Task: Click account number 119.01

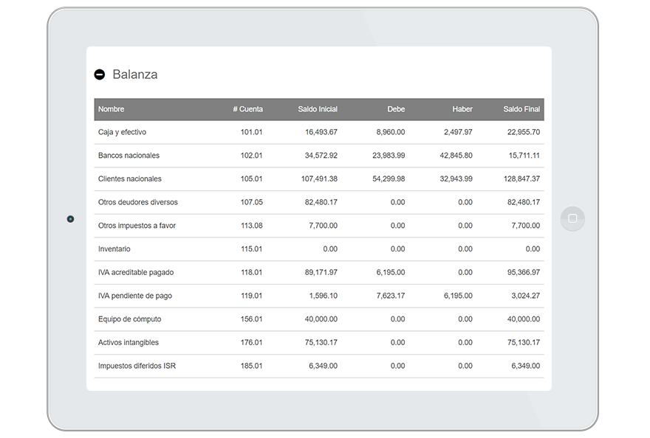Action: [251, 296]
